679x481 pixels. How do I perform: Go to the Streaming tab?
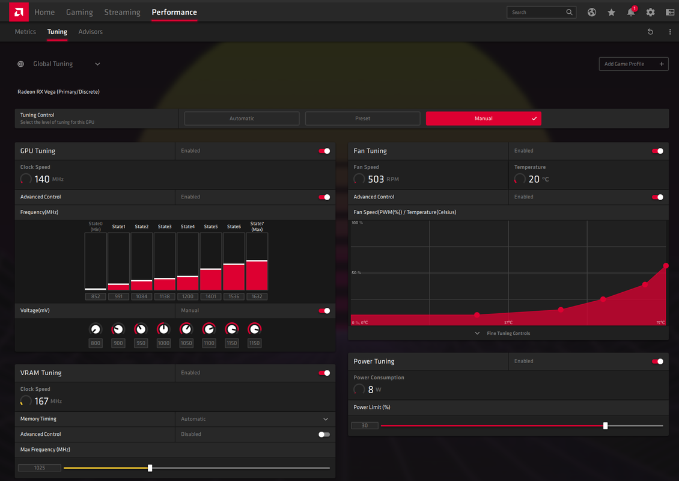[122, 12]
